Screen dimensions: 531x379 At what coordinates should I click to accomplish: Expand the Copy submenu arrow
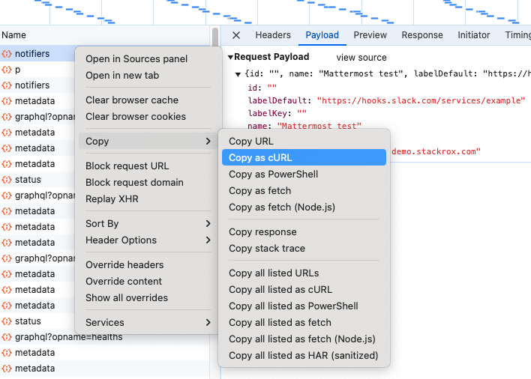208,142
